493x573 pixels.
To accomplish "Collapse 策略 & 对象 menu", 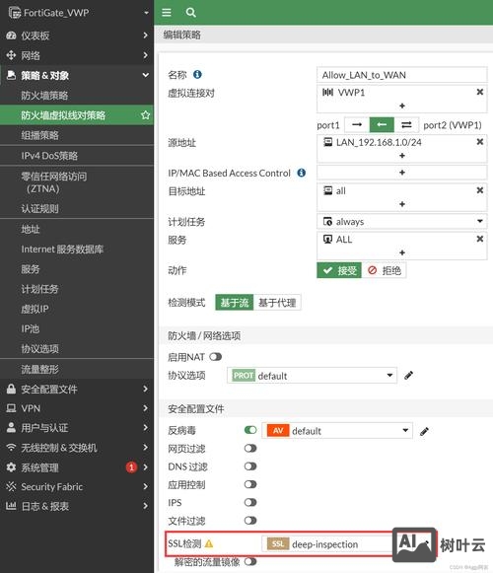I will [x=77, y=75].
